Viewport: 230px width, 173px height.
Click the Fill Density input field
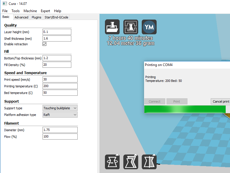tap(57, 65)
